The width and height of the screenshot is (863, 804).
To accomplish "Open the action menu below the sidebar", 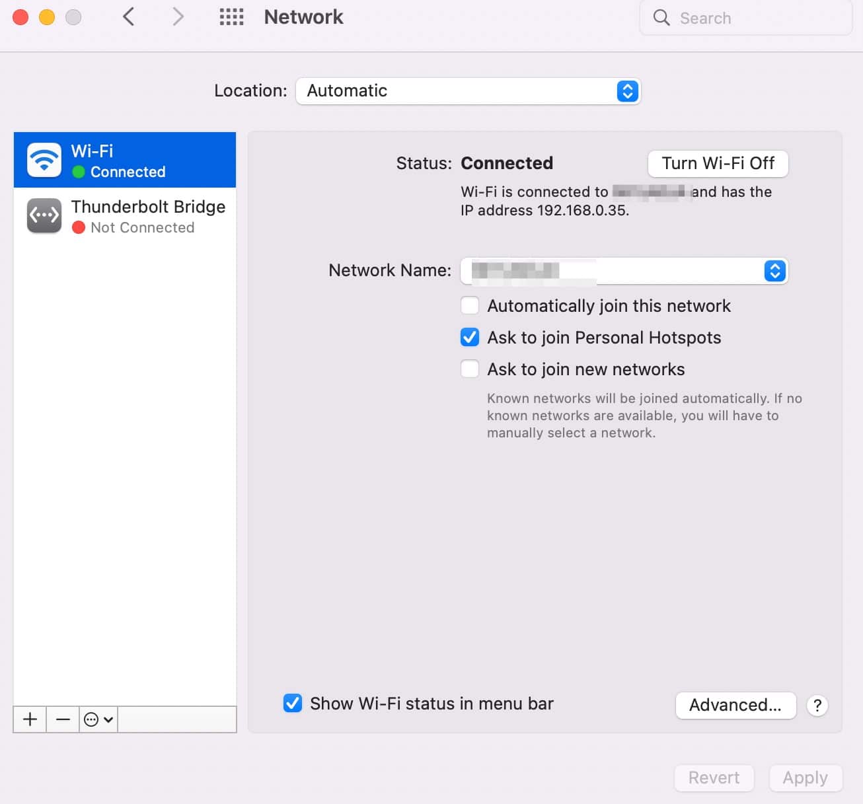I will click(97, 719).
